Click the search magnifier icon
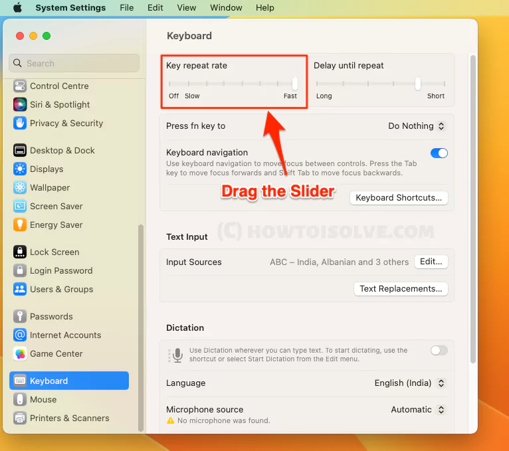 [17, 63]
